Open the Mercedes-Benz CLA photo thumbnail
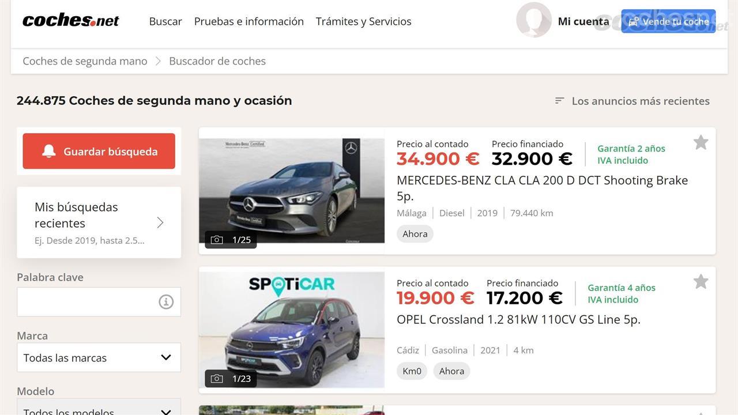 tap(291, 190)
